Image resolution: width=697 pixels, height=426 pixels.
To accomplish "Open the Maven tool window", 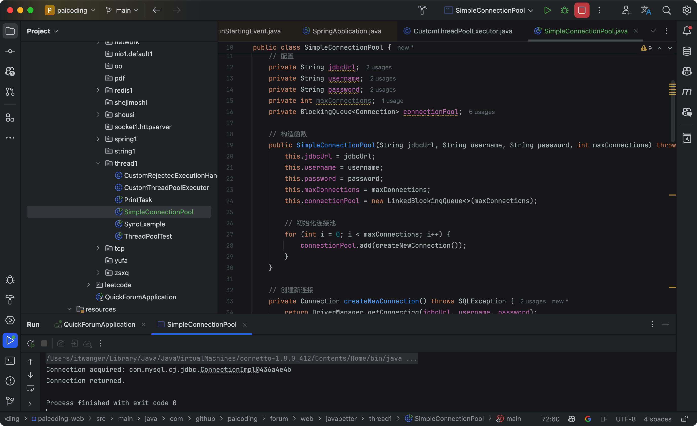I will click(687, 92).
